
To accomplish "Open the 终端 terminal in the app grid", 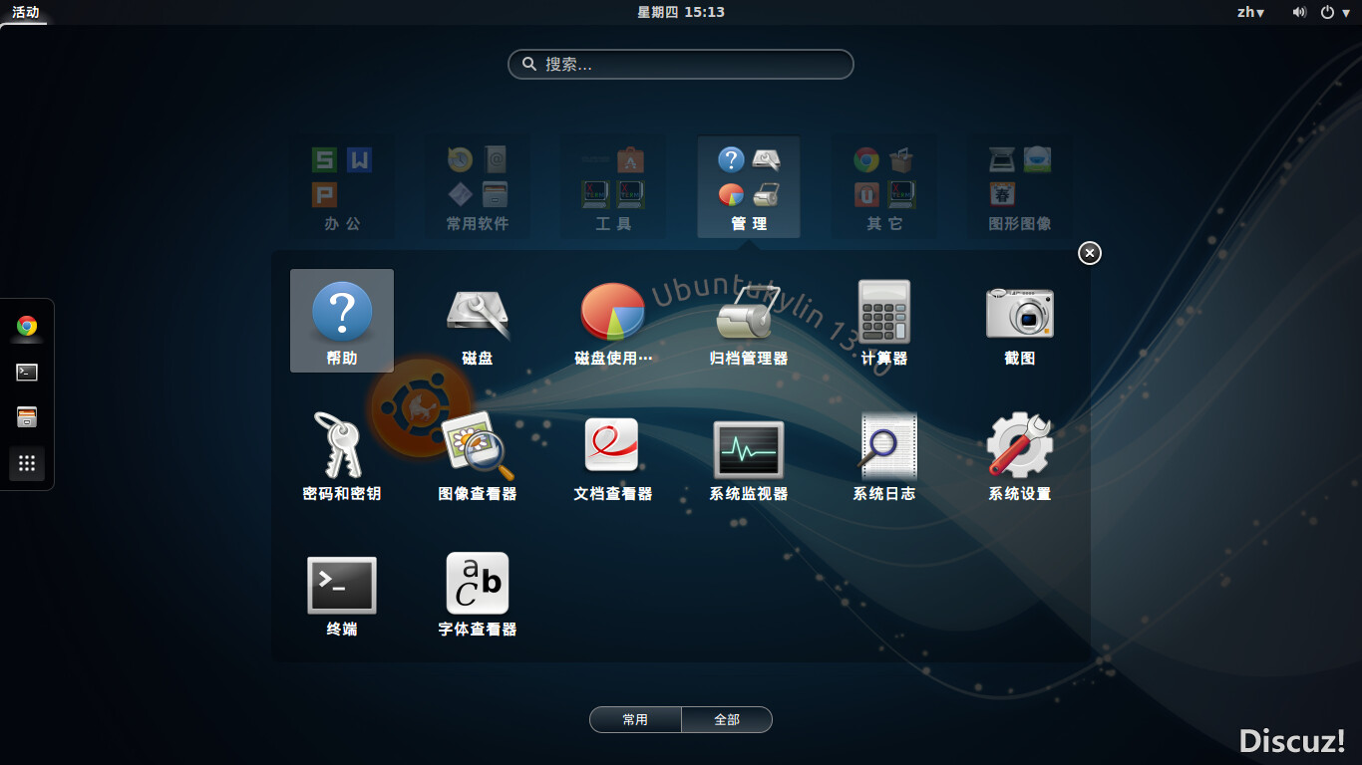I will coord(342,590).
